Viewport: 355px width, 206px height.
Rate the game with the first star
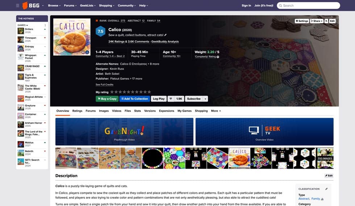[112, 92]
